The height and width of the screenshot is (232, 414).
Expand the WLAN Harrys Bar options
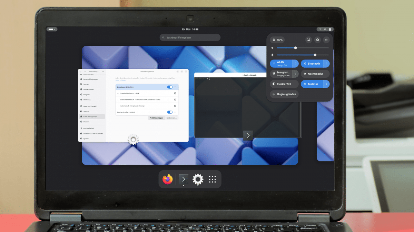pos(296,64)
